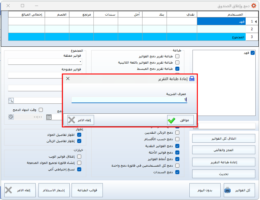This screenshot has width=260, height=200.
Task: Toggle طباعة تقرير دمج الفواتير checkbox
Action: [177, 56]
